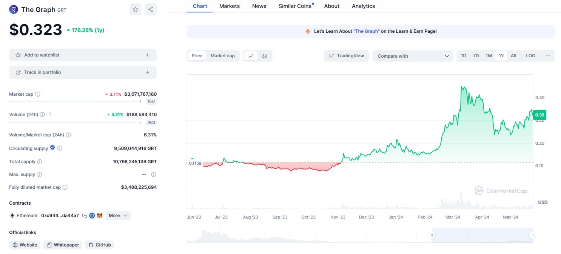Screen dimensions: 561x254
Task: Switch to candlestick chart icon
Action: 265,56
